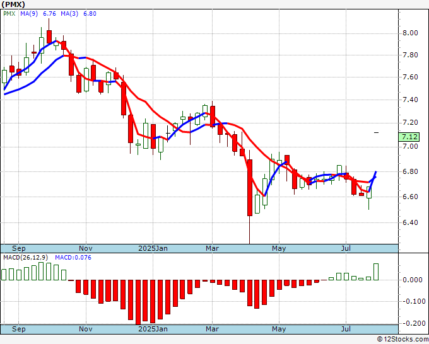429x344 pixels.
Task: Click Nov on the price chart time axis
Action: click(86, 248)
